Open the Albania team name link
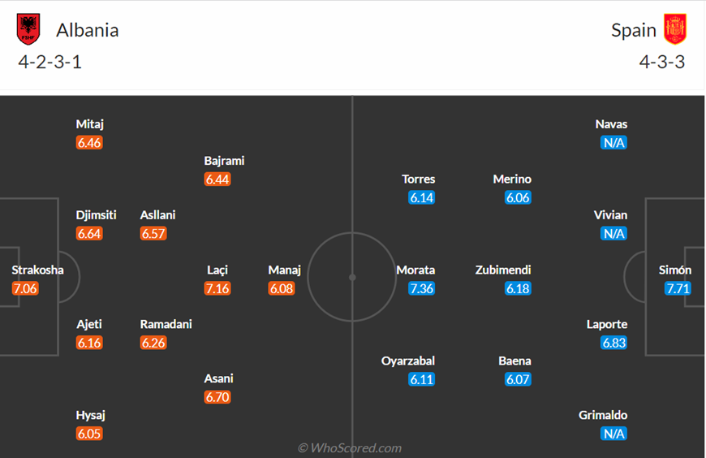 click(x=88, y=30)
